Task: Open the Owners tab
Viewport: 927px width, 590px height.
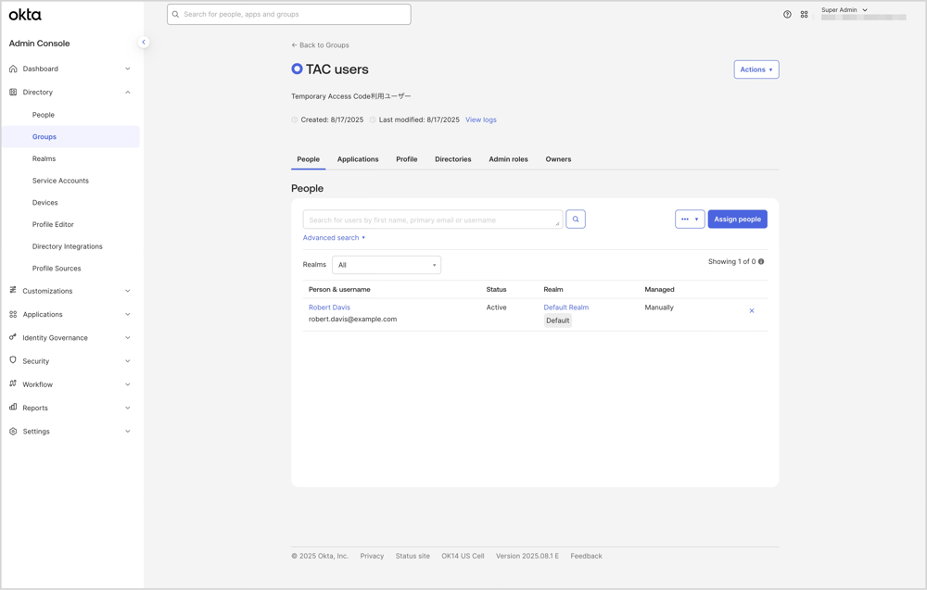Action: pos(558,159)
